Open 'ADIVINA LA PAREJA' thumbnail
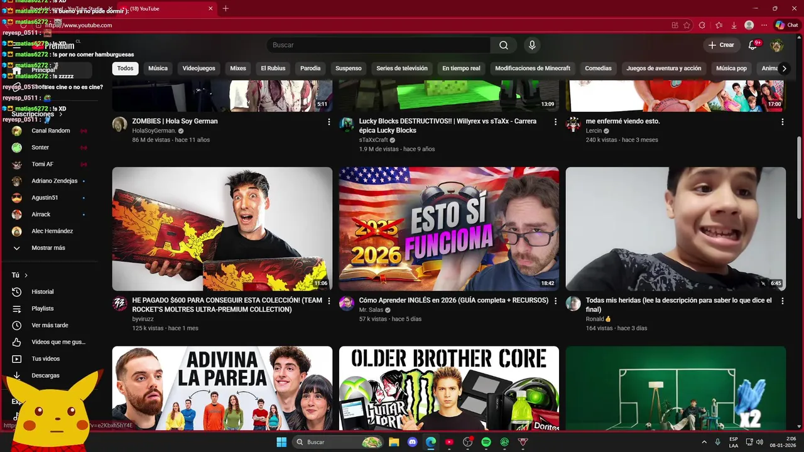The width and height of the screenshot is (804, 452). (222, 388)
